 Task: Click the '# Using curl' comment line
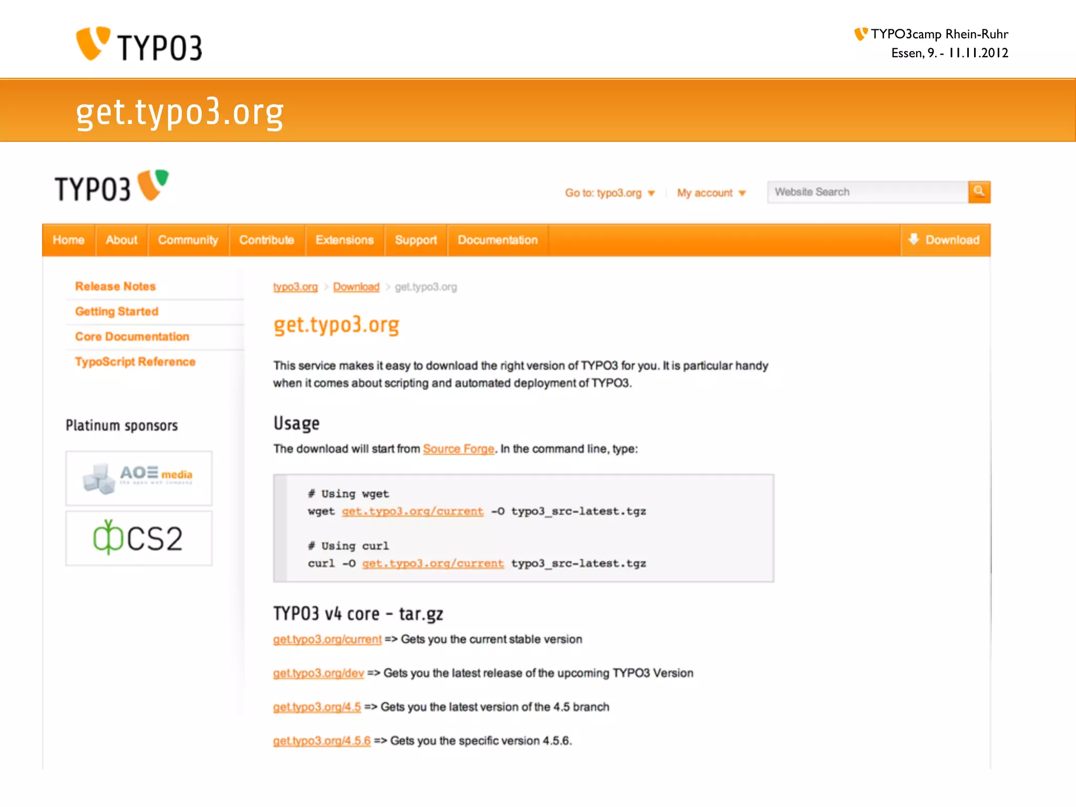point(348,546)
